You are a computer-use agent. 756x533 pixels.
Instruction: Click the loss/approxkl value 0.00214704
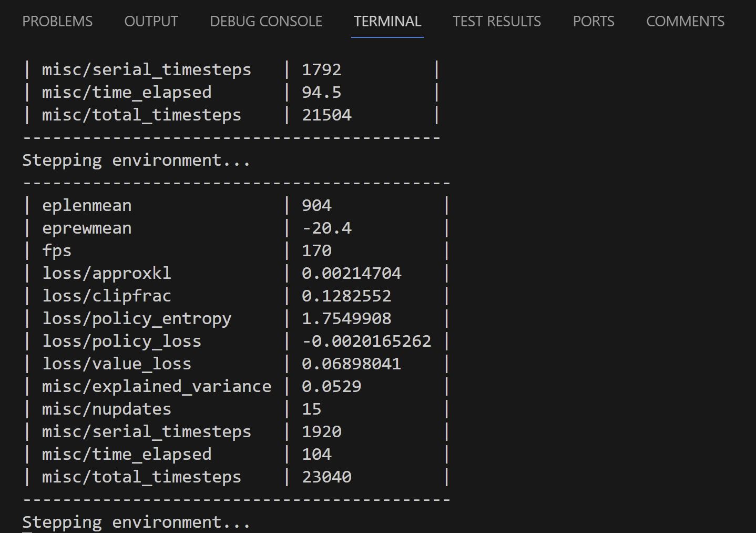tap(351, 273)
